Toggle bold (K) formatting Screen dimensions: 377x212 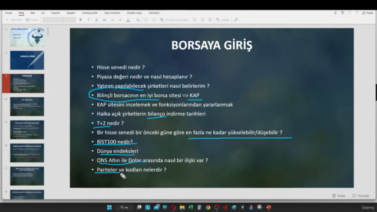[81, 19]
